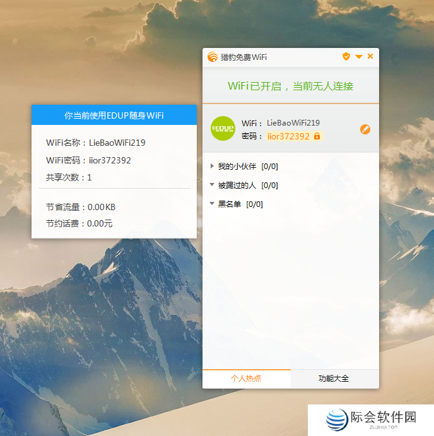Viewport: 434px width, 436px height.
Task: Edit WiFi settings with the pencil icon
Action: tap(365, 129)
